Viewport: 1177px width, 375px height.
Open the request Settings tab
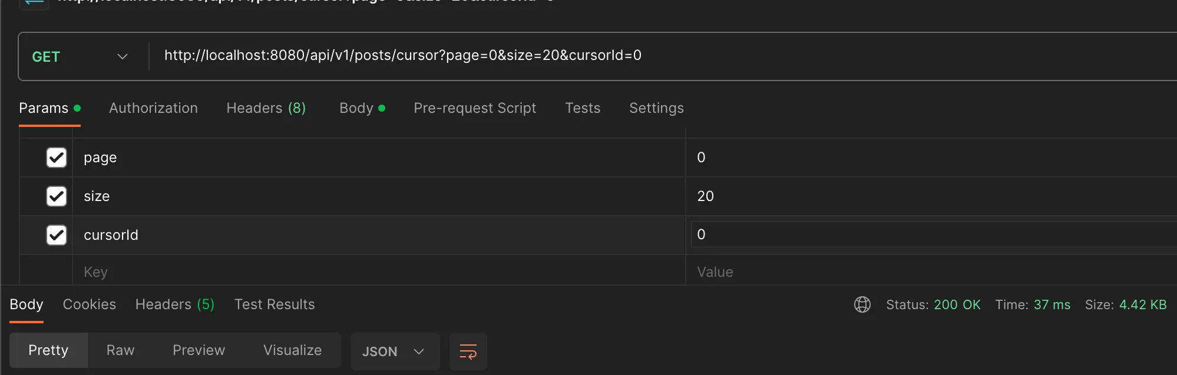coord(656,108)
